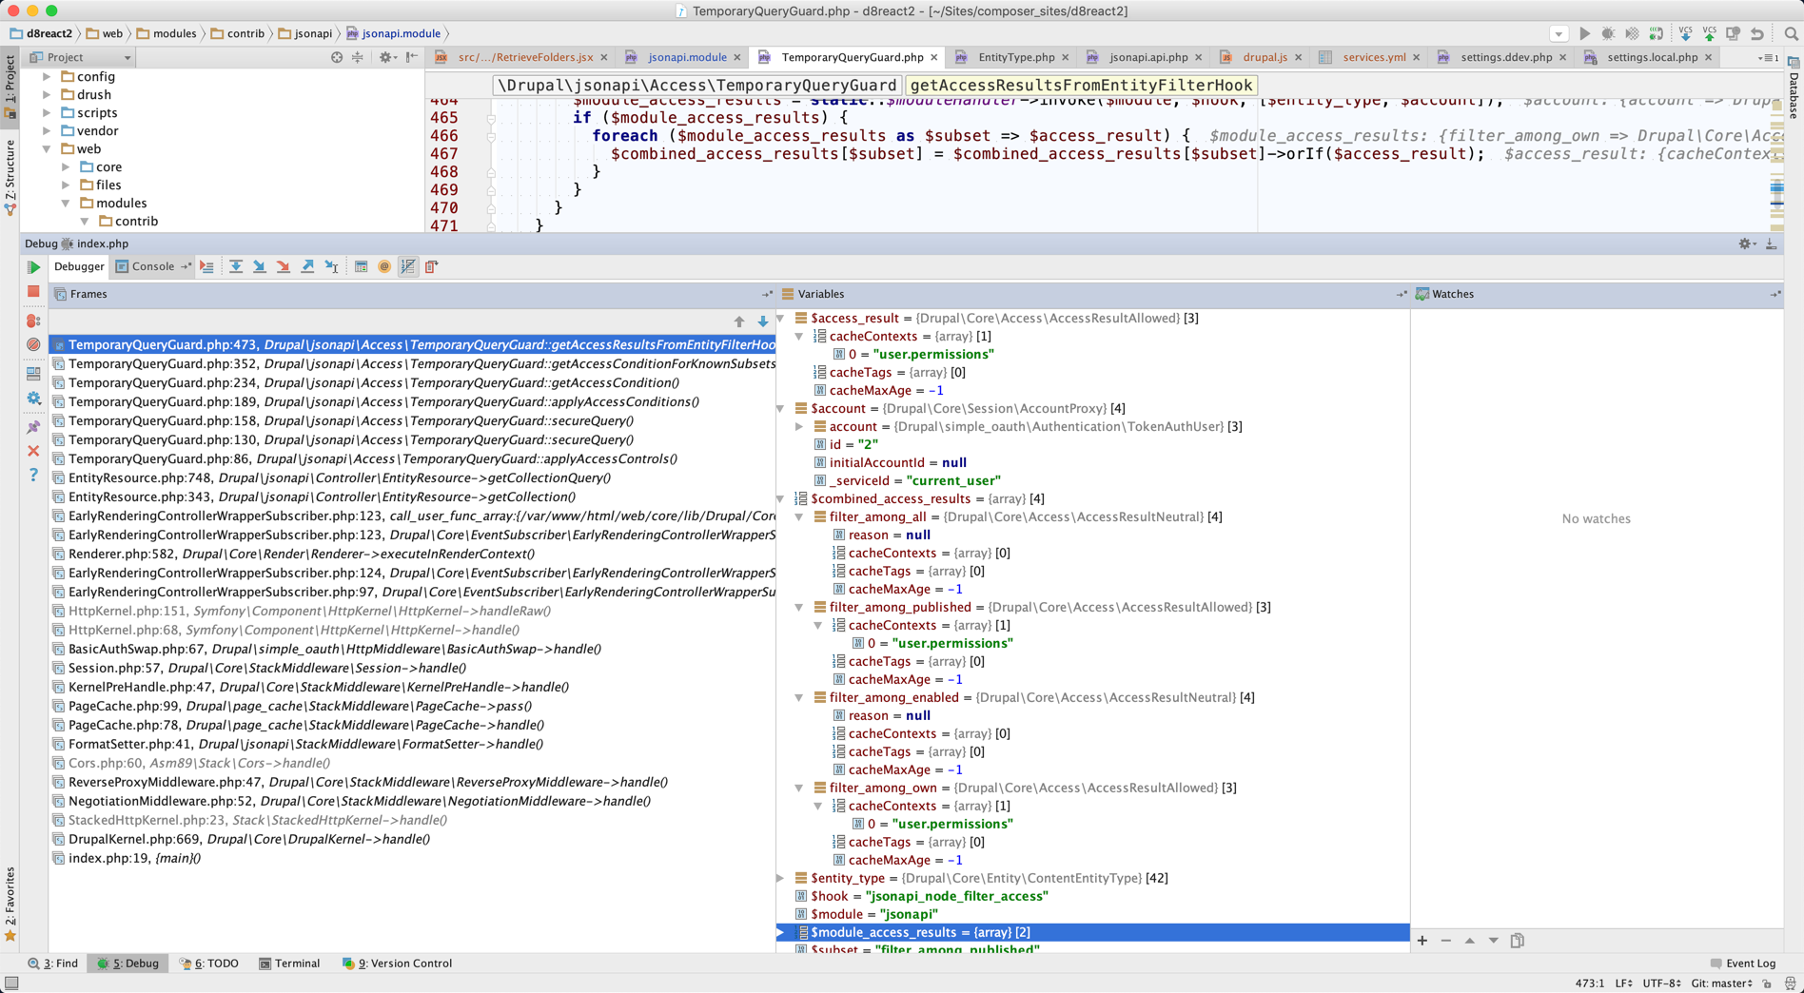
Task: Click Restore Layout icon in debug sidebar
Action: coord(34,374)
